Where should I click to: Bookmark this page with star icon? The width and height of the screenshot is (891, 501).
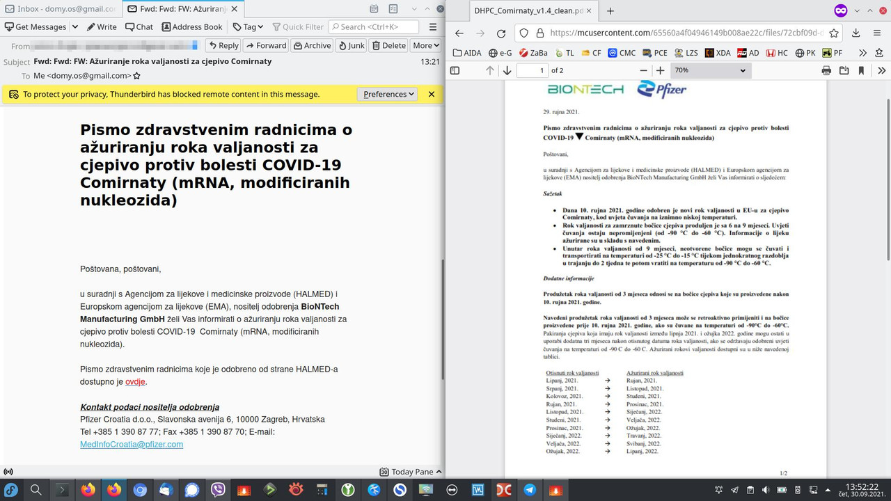click(x=834, y=33)
